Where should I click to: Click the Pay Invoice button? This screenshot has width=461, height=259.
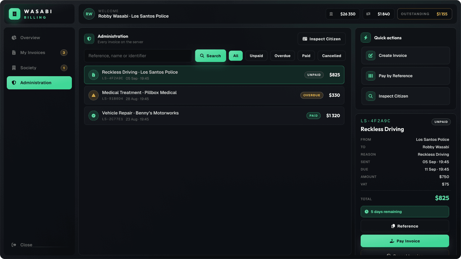[405, 241]
